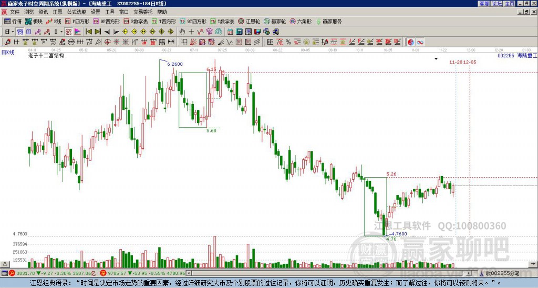Viewport: 538px width, 288px height.
Task: Click the status bar keyboard grid icon
Action: pos(4,273)
